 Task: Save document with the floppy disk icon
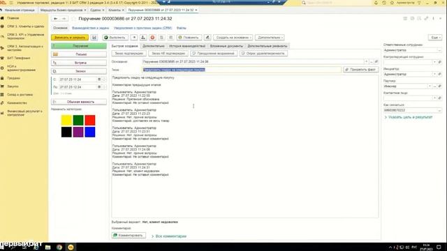click(x=94, y=37)
